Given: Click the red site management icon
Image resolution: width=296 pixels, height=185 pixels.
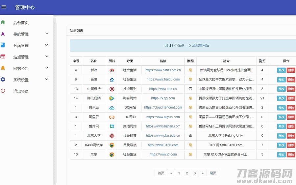Looking at the screenshot, I should (x=3, y=57).
